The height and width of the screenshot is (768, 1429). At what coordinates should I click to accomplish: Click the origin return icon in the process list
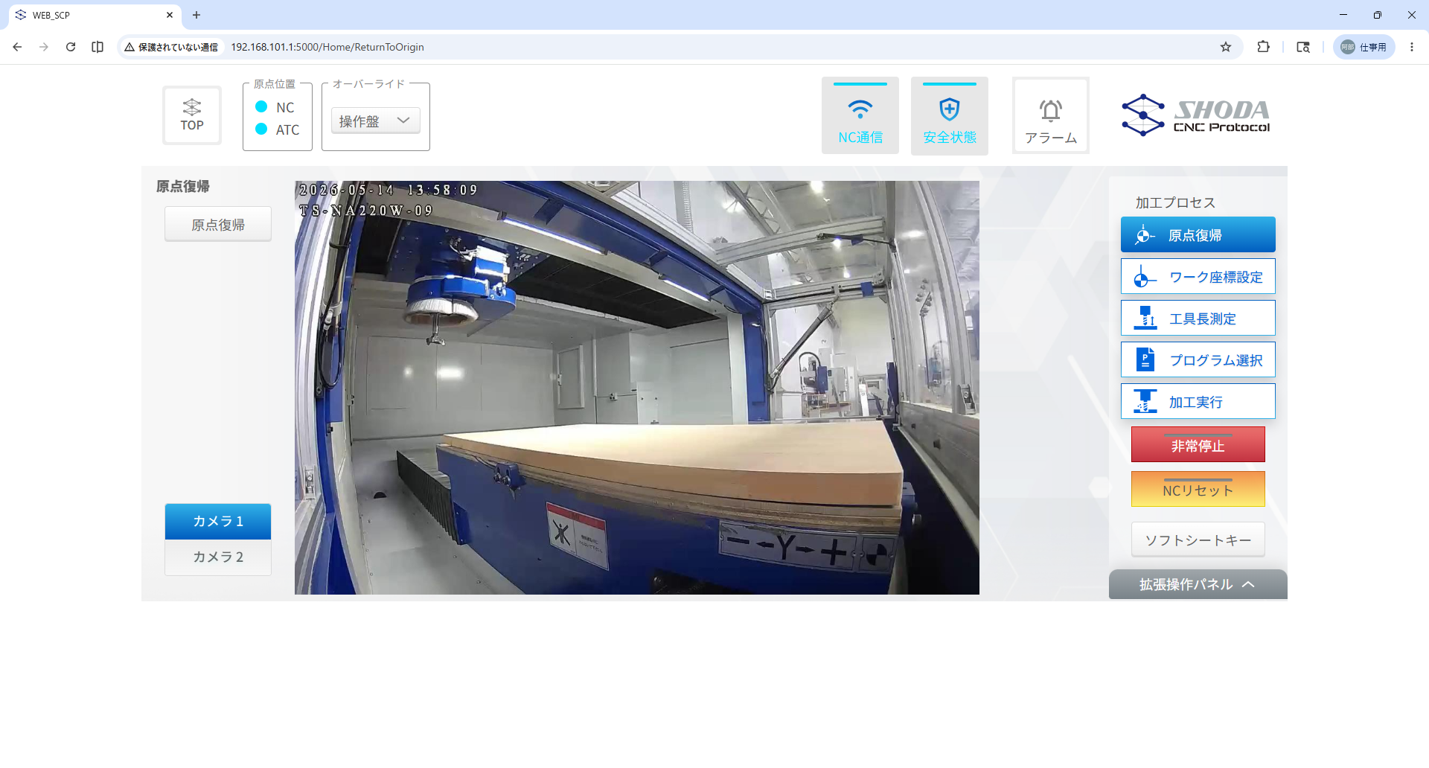1145,235
